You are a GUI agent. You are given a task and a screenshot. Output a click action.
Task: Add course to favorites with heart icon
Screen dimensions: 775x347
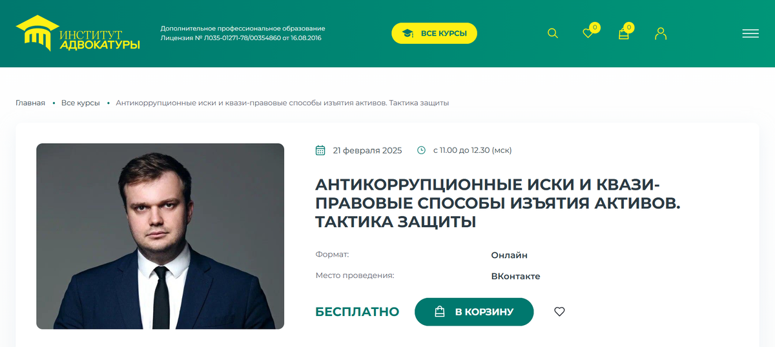pyautogui.click(x=559, y=312)
